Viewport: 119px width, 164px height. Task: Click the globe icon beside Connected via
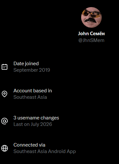coord(4,148)
